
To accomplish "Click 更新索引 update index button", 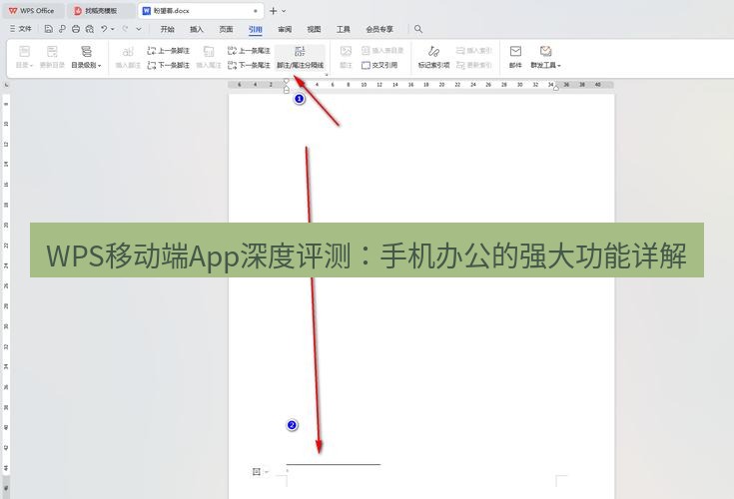I will tap(473, 65).
